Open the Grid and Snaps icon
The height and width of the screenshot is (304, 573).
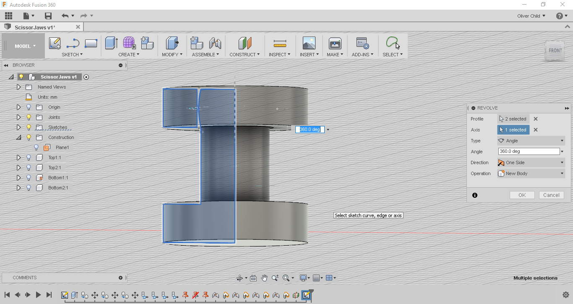point(317,278)
